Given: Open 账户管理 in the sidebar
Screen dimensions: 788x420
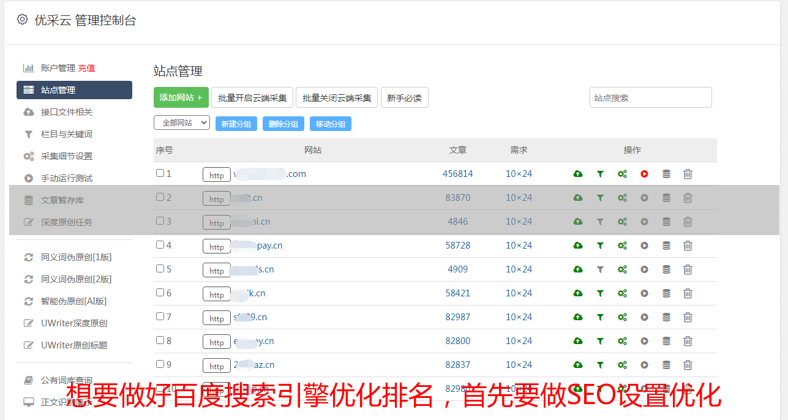Looking at the screenshot, I should [58, 68].
